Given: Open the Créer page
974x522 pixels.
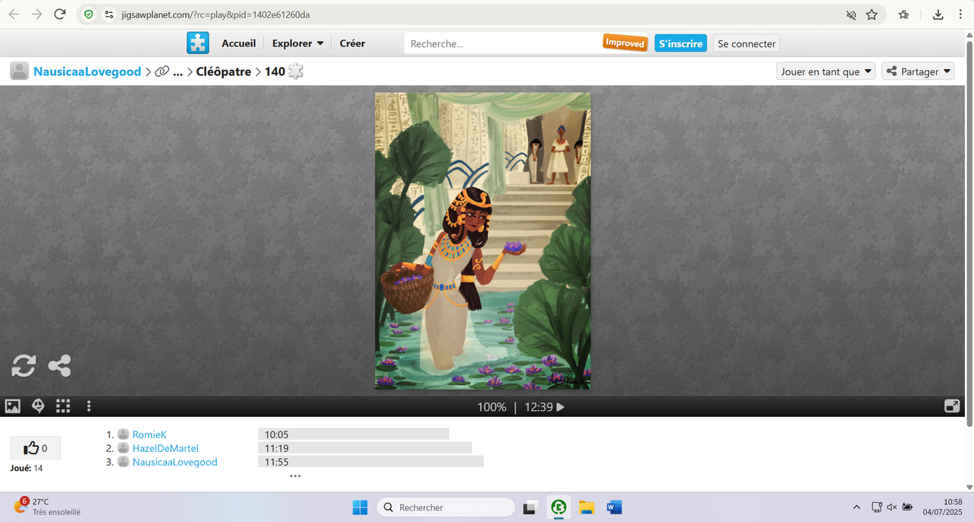Looking at the screenshot, I should [x=352, y=43].
